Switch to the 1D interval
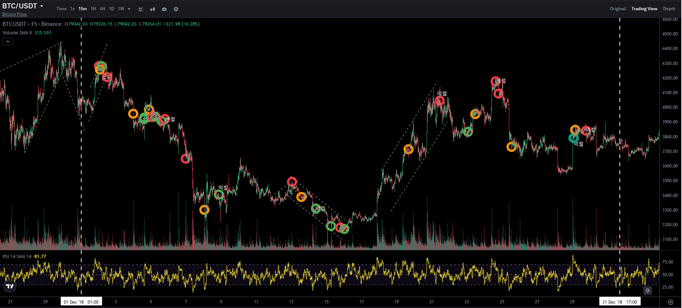Viewport: 682px width, 308px height. (x=112, y=9)
